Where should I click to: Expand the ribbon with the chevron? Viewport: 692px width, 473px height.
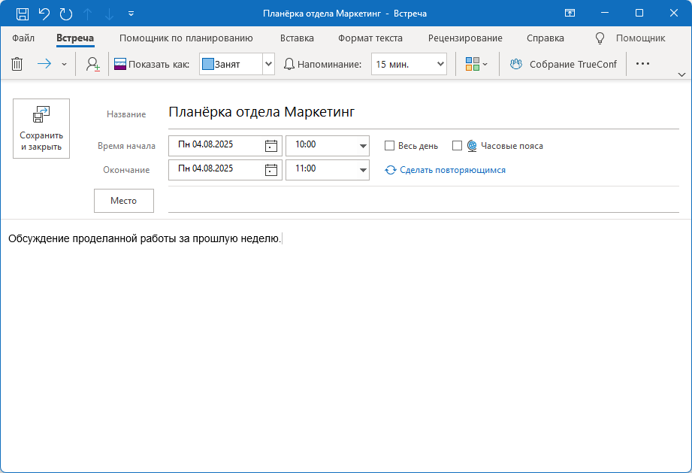click(681, 74)
